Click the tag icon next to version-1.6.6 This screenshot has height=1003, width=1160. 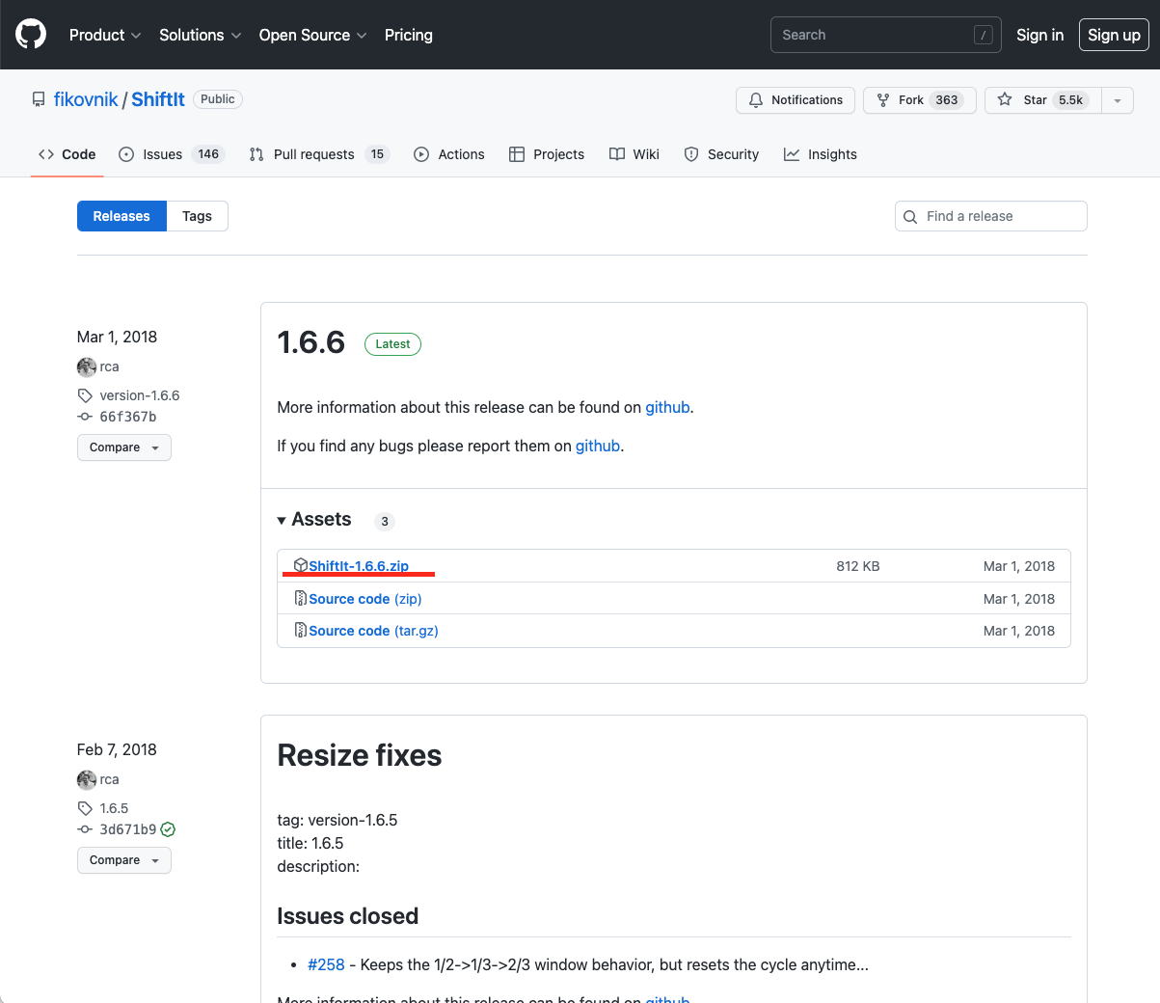pyautogui.click(x=85, y=395)
